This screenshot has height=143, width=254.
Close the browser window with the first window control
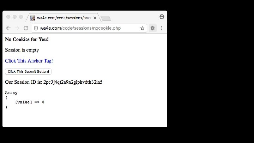pyautogui.click(x=8, y=17)
